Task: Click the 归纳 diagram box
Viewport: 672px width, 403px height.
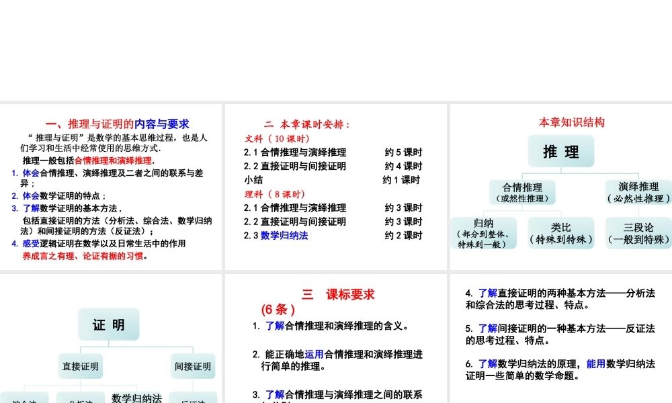Action: 483,233
